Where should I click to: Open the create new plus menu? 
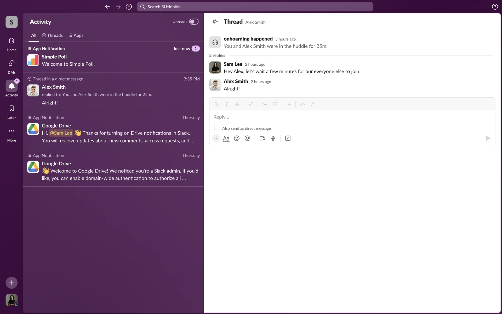tap(12, 283)
